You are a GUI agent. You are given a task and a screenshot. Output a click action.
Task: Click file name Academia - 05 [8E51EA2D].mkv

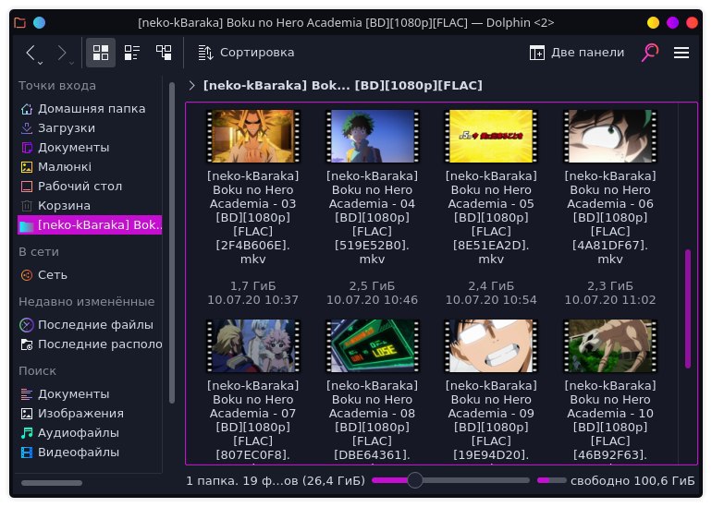(x=491, y=218)
